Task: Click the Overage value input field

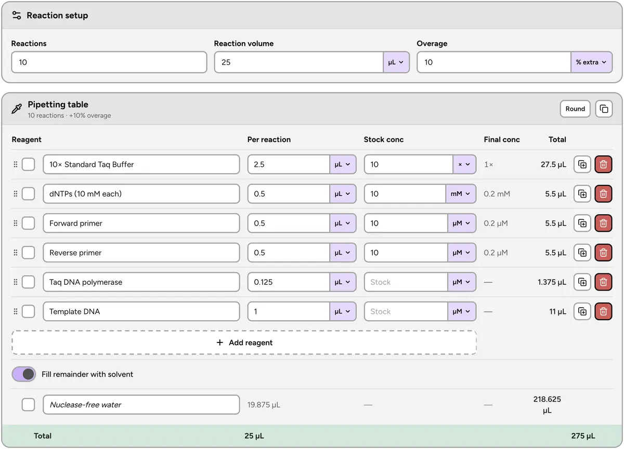Action: pos(494,62)
